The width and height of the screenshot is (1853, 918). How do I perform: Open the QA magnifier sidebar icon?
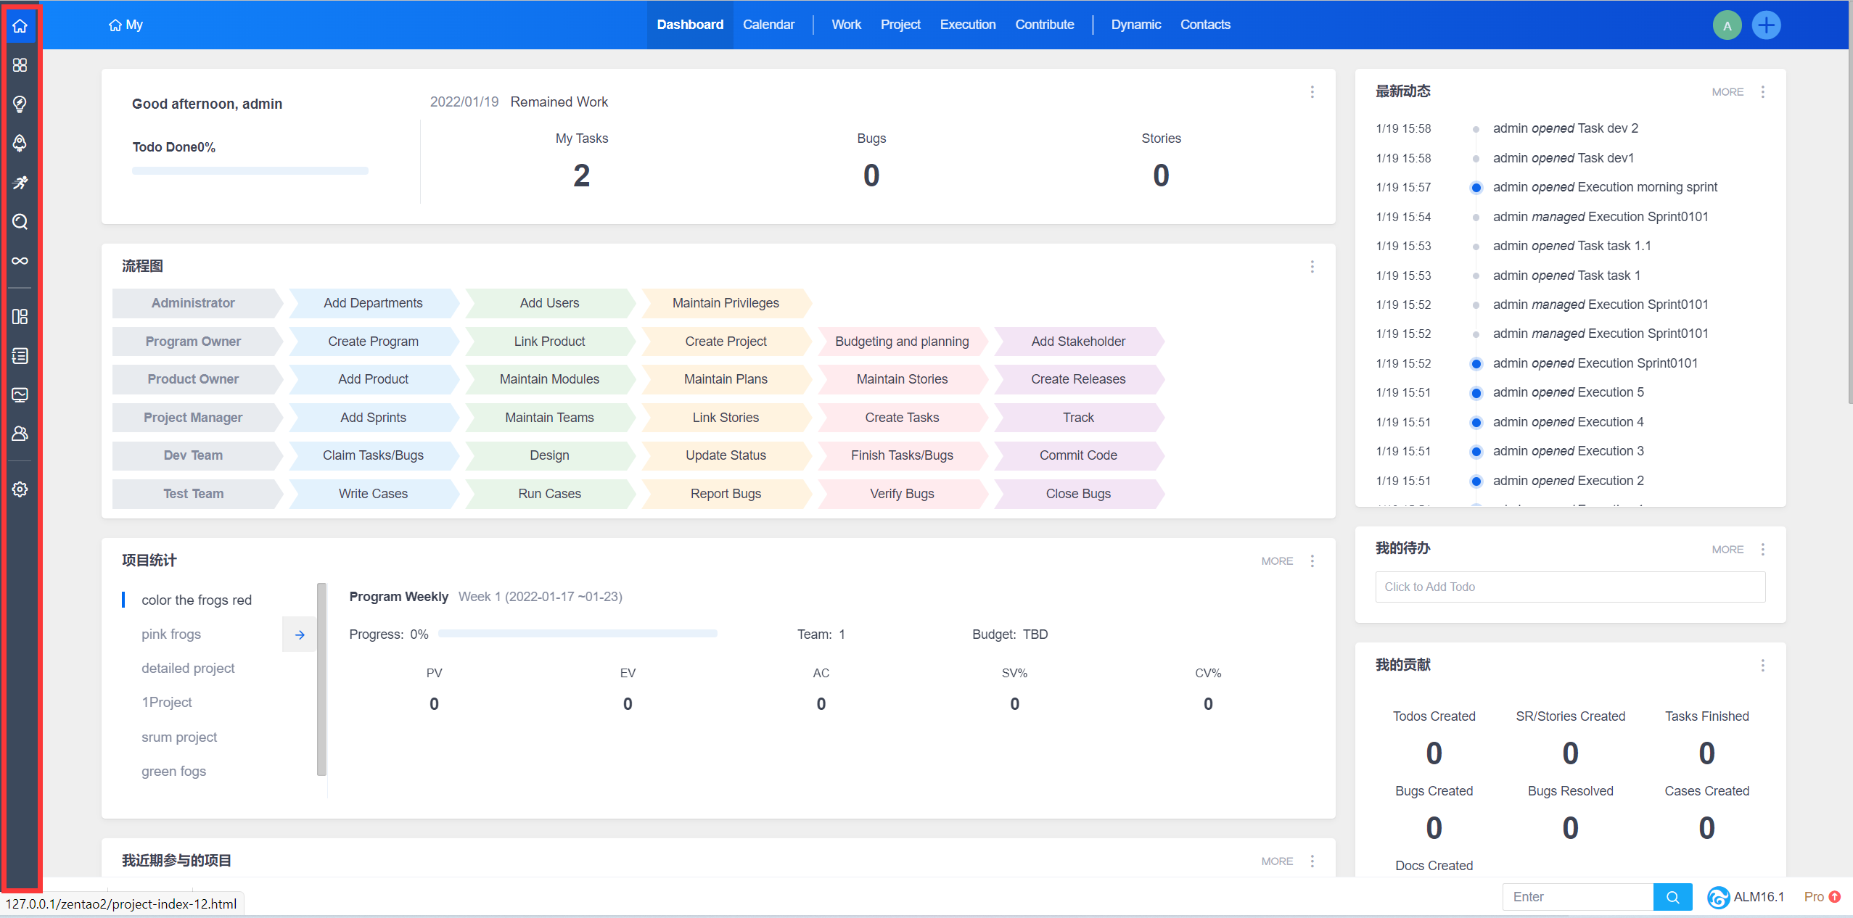click(20, 222)
